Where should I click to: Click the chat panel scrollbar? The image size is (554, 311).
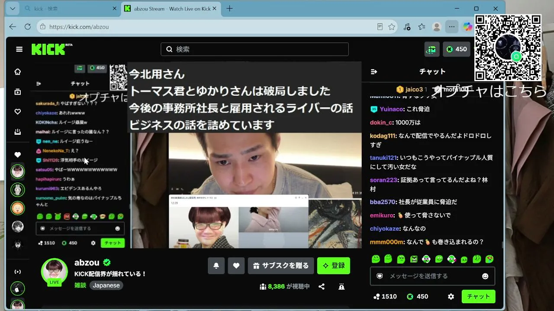[502, 245]
